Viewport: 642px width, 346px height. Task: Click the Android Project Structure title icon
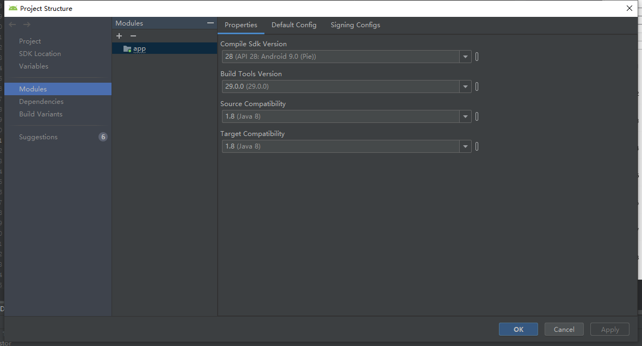13,8
